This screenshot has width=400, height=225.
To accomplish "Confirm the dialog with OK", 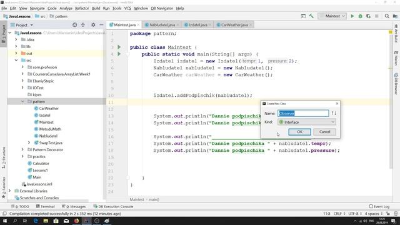I will tap(299, 132).
